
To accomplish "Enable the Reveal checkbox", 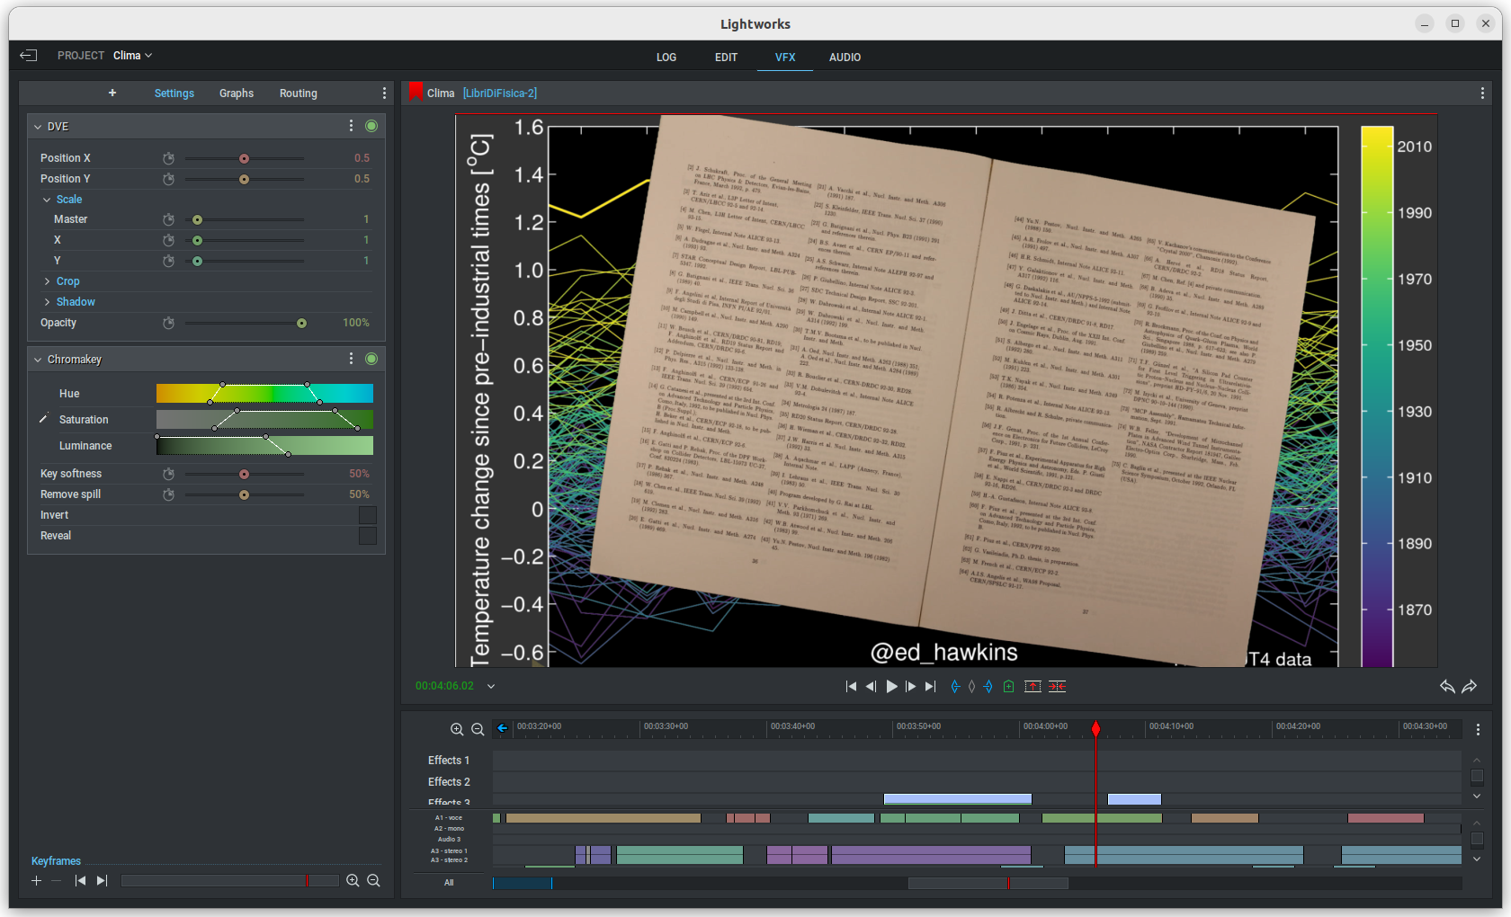I will (367, 536).
